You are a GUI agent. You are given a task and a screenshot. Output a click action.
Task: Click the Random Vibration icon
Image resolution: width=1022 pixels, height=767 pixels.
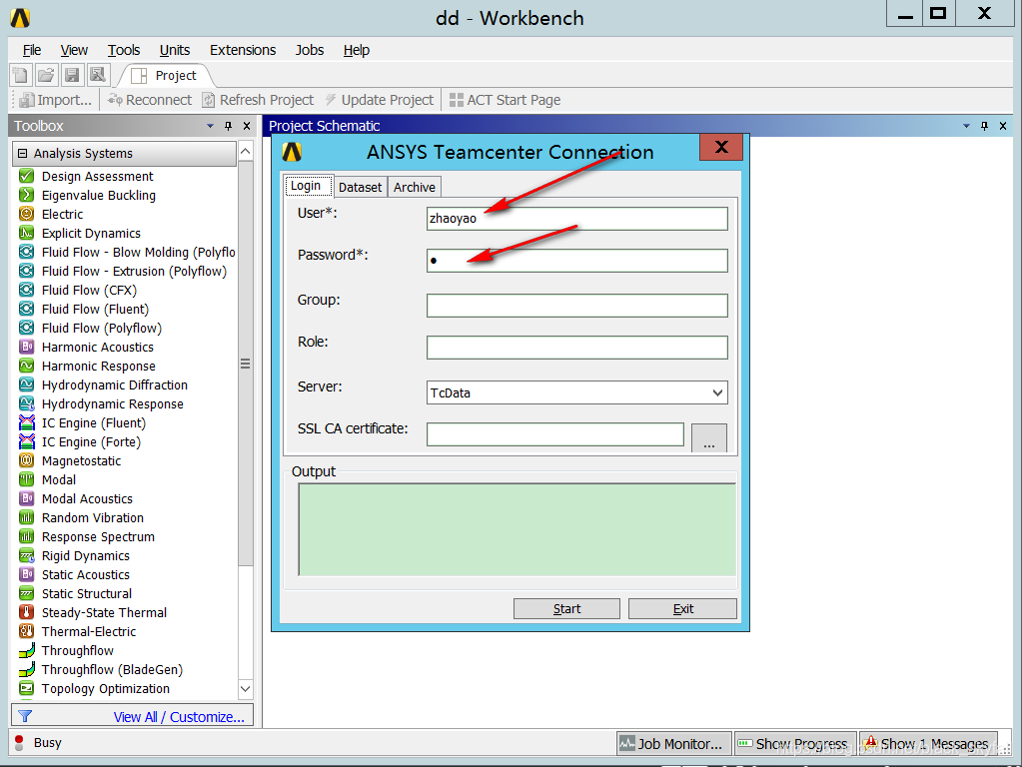coord(26,517)
